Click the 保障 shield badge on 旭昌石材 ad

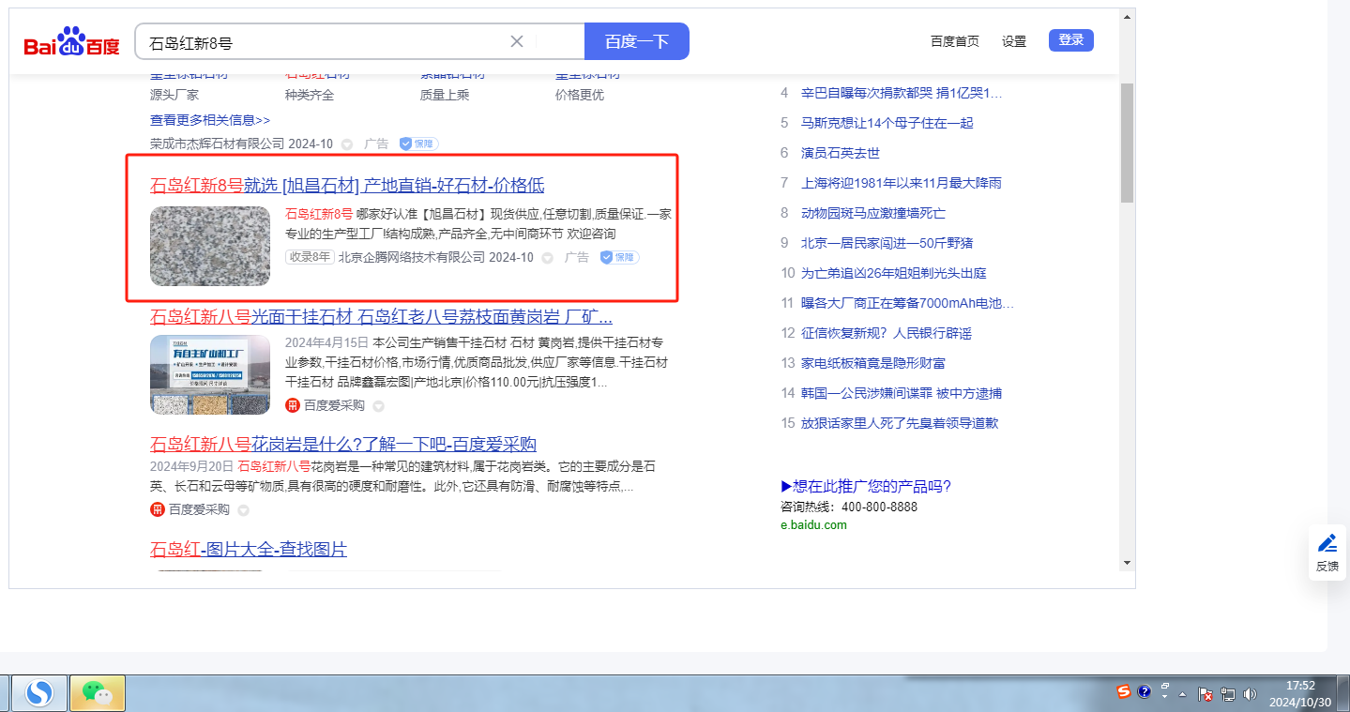[x=619, y=257]
